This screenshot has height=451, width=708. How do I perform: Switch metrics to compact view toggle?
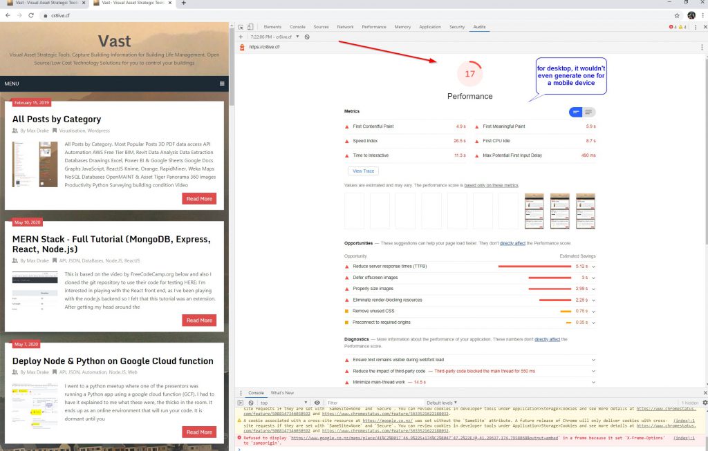(576, 112)
